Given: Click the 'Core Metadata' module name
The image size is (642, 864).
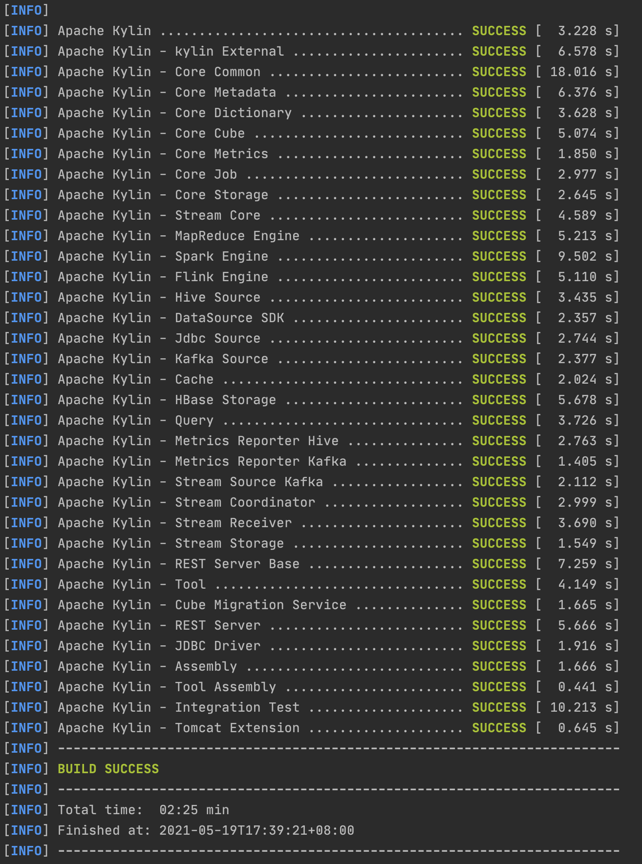Looking at the screenshot, I should point(226,92).
